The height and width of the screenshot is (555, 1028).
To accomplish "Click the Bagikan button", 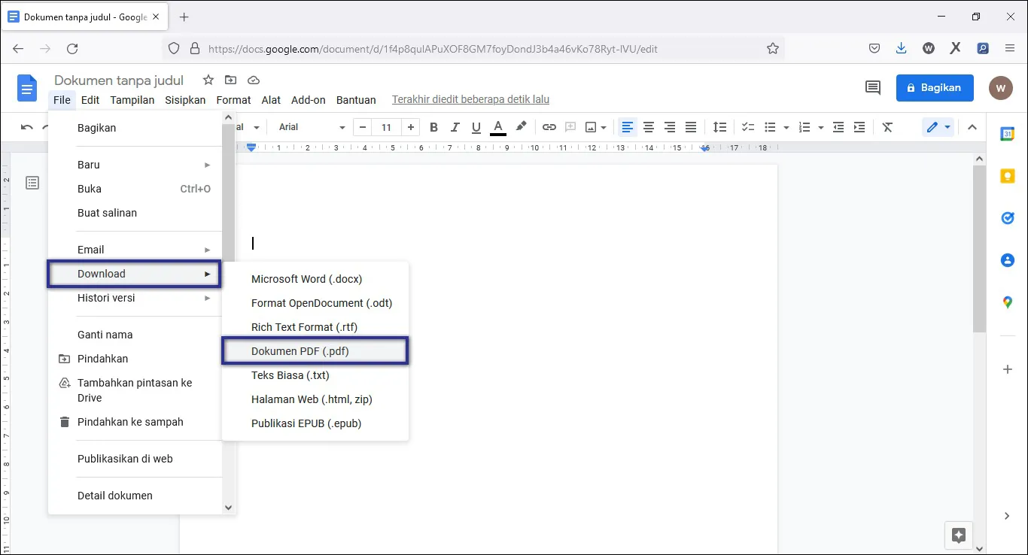I will tap(934, 87).
